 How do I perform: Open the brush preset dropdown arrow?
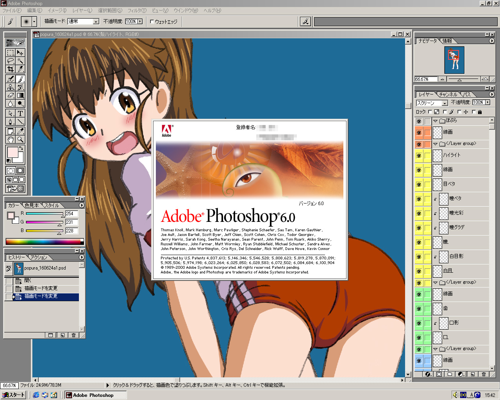[x=34, y=22]
